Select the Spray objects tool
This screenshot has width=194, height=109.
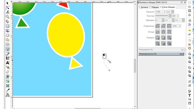tap(8, 67)
